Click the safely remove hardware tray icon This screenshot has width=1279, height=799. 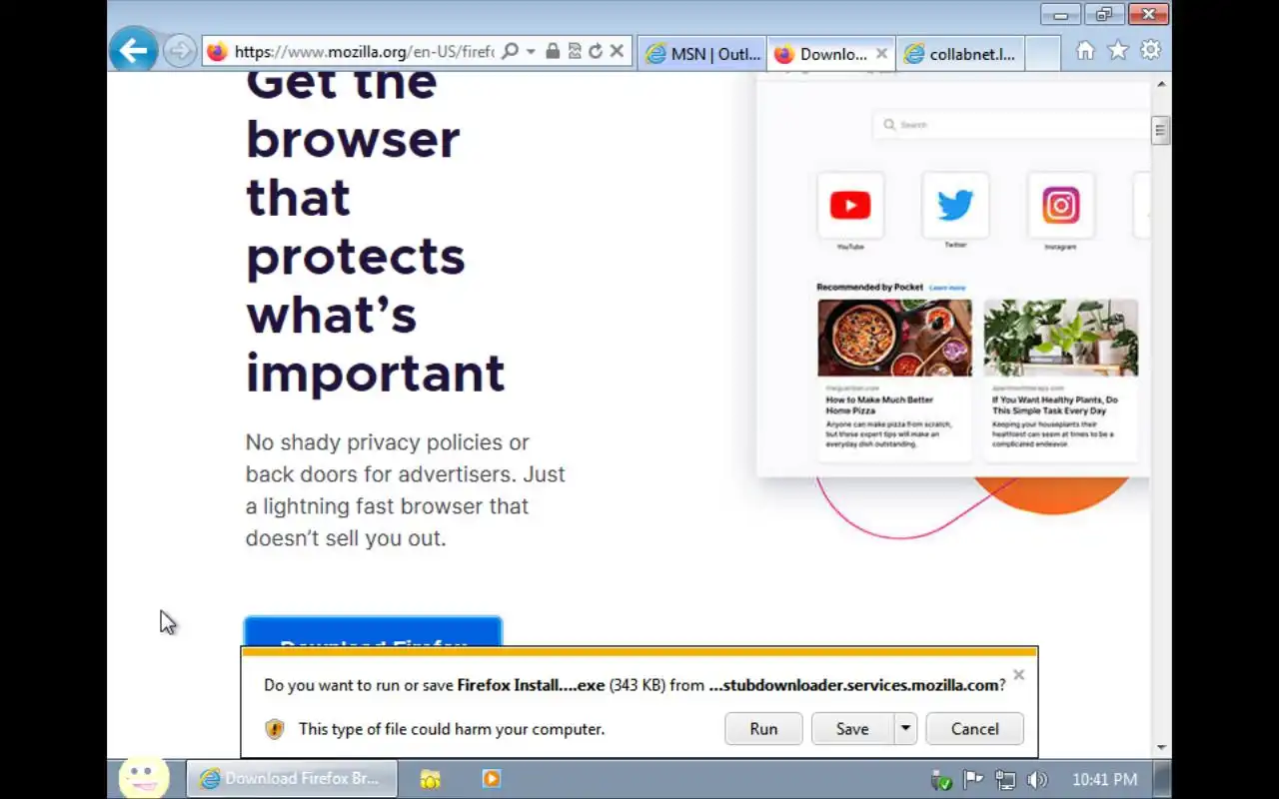coord(939,780)
